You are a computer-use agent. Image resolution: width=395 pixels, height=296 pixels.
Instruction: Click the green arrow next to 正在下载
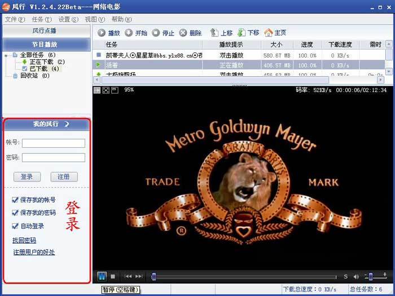tap(24, 61)
